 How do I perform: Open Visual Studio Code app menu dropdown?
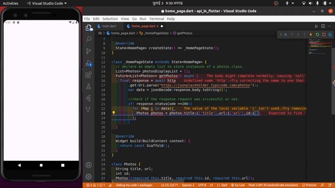click(x=47, y=4)
